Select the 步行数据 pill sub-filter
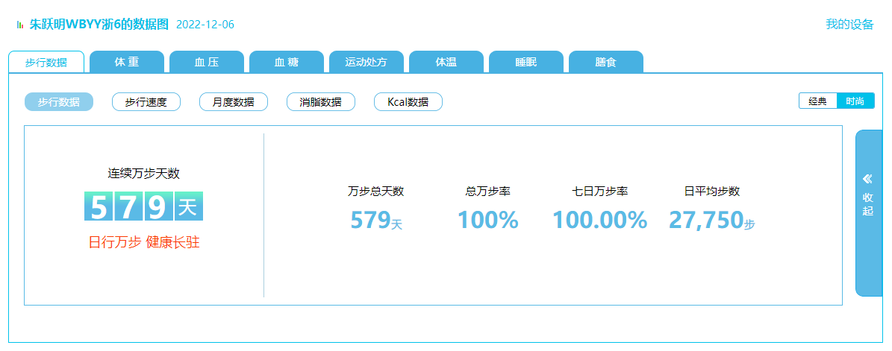Screen dimensions: 892x351 point(58,101)
